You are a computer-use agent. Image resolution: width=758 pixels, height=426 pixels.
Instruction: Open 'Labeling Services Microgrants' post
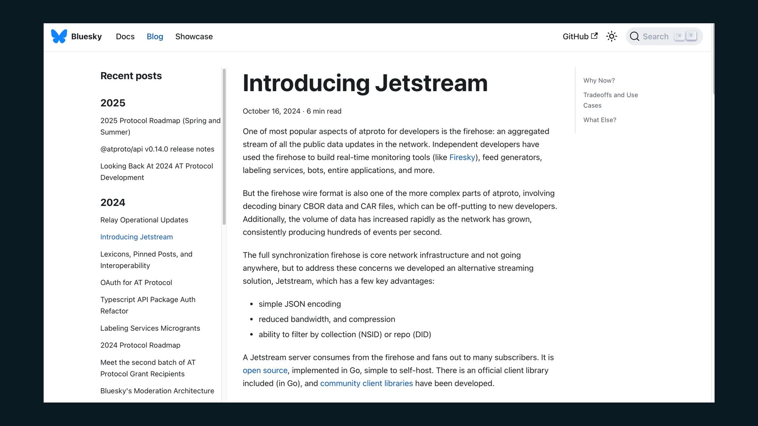[150, 328]
